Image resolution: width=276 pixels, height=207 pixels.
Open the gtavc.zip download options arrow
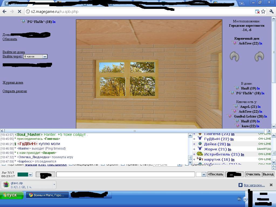54,185
